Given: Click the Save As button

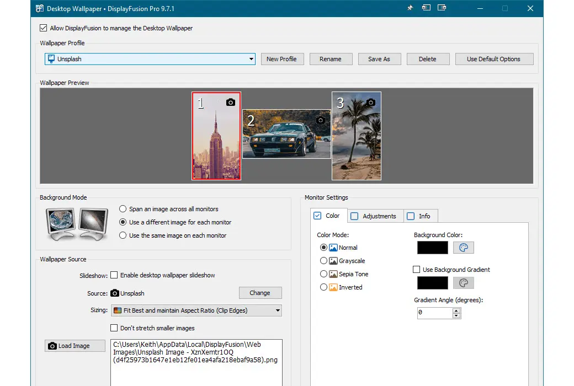Looking at the screenshot, I should (380, 59).
